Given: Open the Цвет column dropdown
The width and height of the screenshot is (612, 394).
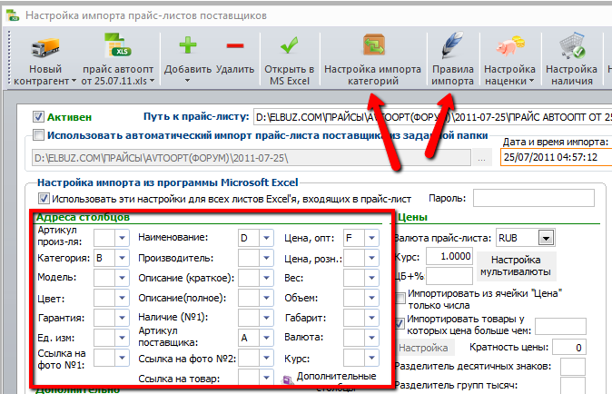Looking at the screenshot, I should 122,298.
